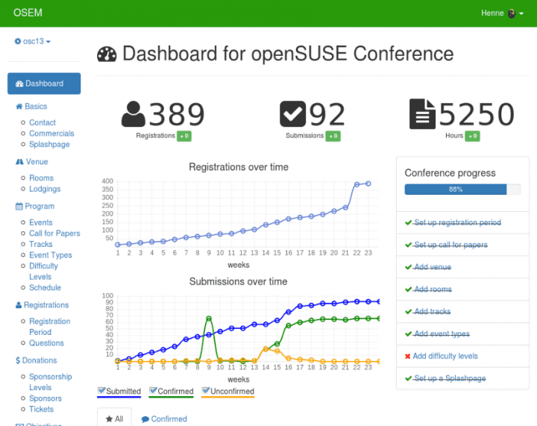The width and height of the screenshot is (537, 426).
Task: Open the Commercials link
Action: [51, 134]
